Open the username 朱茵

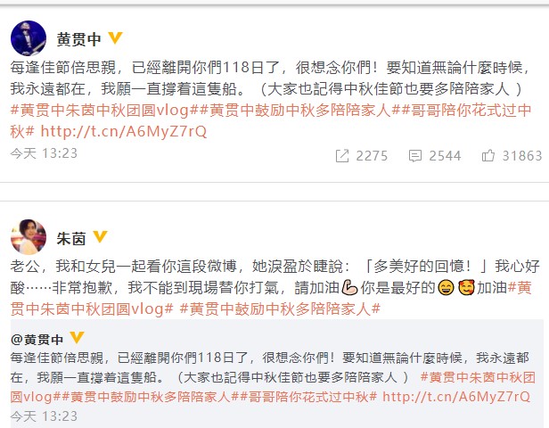pos(71,238)
